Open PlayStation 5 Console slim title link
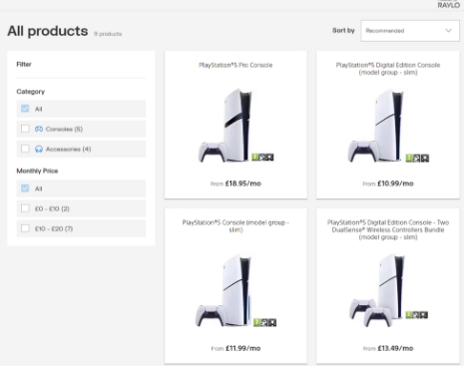Image resolution: width=467 pixels, height=368 pixels. (235, 226)
